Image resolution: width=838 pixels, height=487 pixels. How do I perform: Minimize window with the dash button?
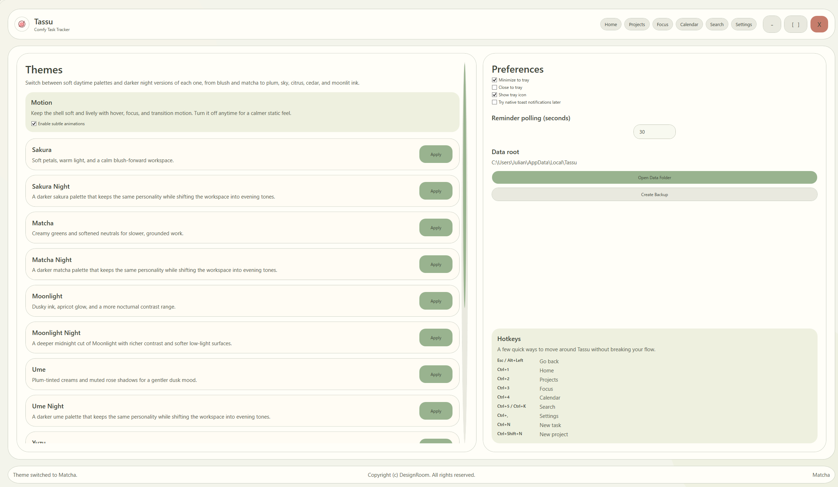coord(772,24)
